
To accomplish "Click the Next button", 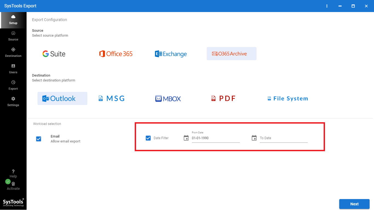I will coord(354,204).
